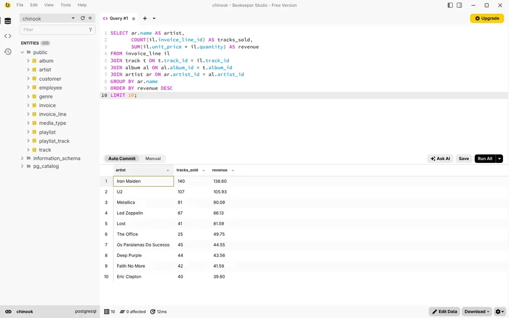Open the Help menu
509x318 pixels.
(82, 5)
